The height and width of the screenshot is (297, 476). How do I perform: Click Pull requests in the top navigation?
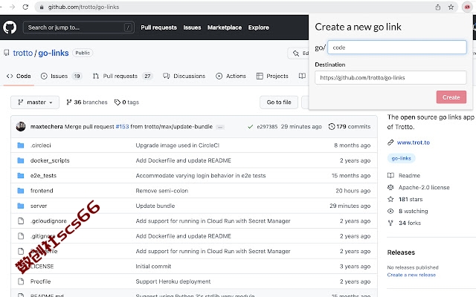tap(158, 27)
